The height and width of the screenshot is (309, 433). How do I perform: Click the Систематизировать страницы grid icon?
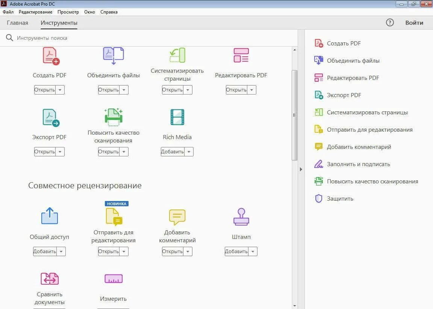pyautogui.click(x=177, y=55)
